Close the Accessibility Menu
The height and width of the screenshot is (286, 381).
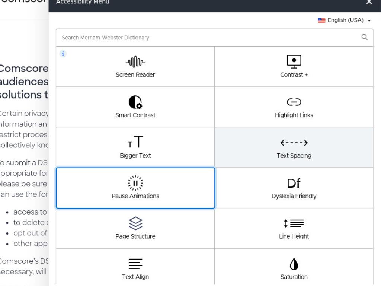(369, 2)
